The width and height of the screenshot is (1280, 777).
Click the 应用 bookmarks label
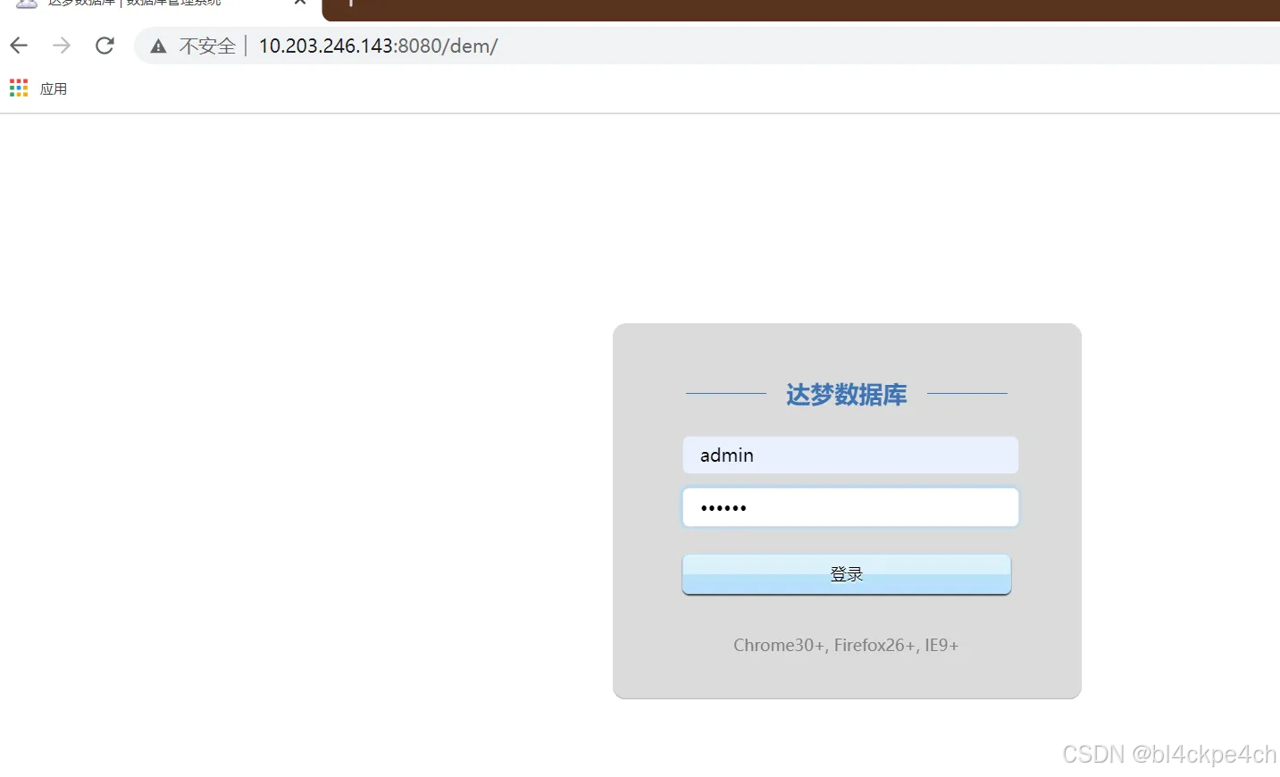tap(54, 88)
